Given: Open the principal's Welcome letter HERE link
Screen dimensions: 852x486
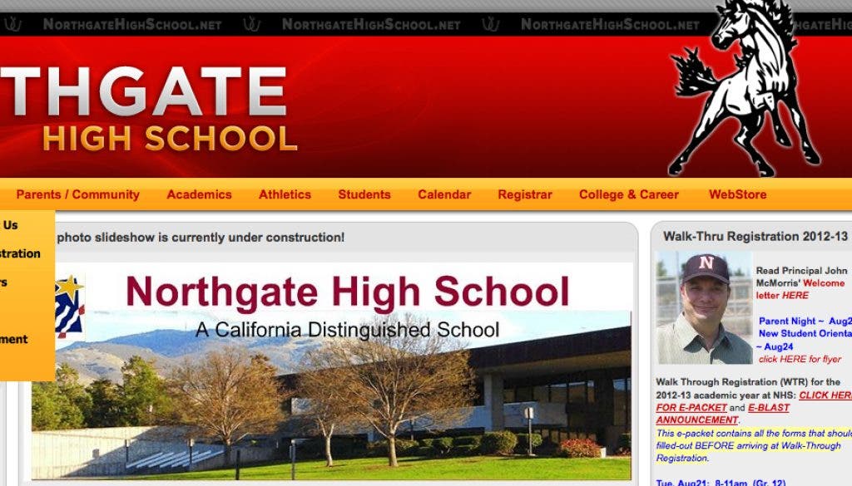Looking at the screenshot, I should click(795, 295).
